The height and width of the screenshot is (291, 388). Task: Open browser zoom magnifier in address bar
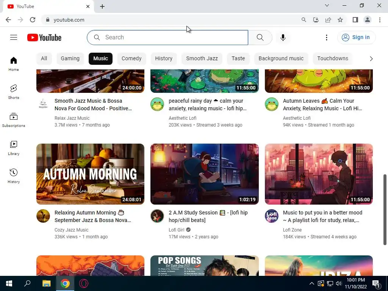pos(304,20)
